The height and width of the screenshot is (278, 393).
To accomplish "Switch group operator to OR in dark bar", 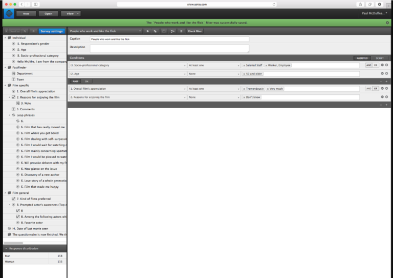I will coord(86,82).
